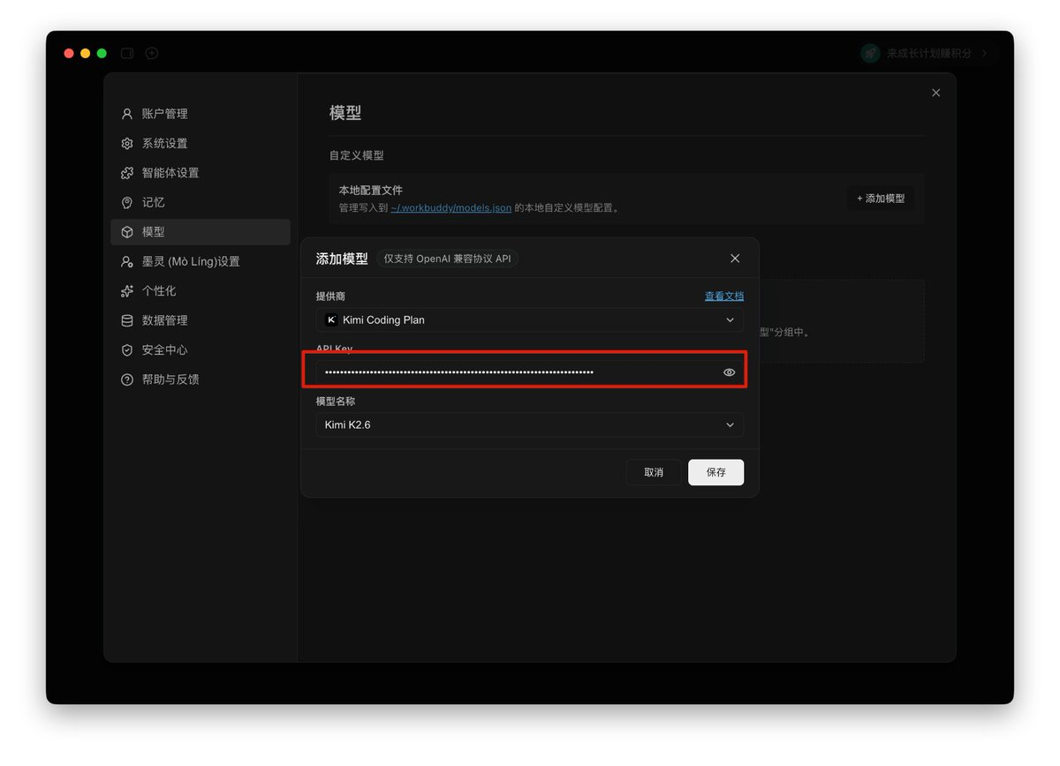Click the new plus icon in title bar
Viewport: 1060px width, 766px height.
pyautogui.click(x=152, y=53)
